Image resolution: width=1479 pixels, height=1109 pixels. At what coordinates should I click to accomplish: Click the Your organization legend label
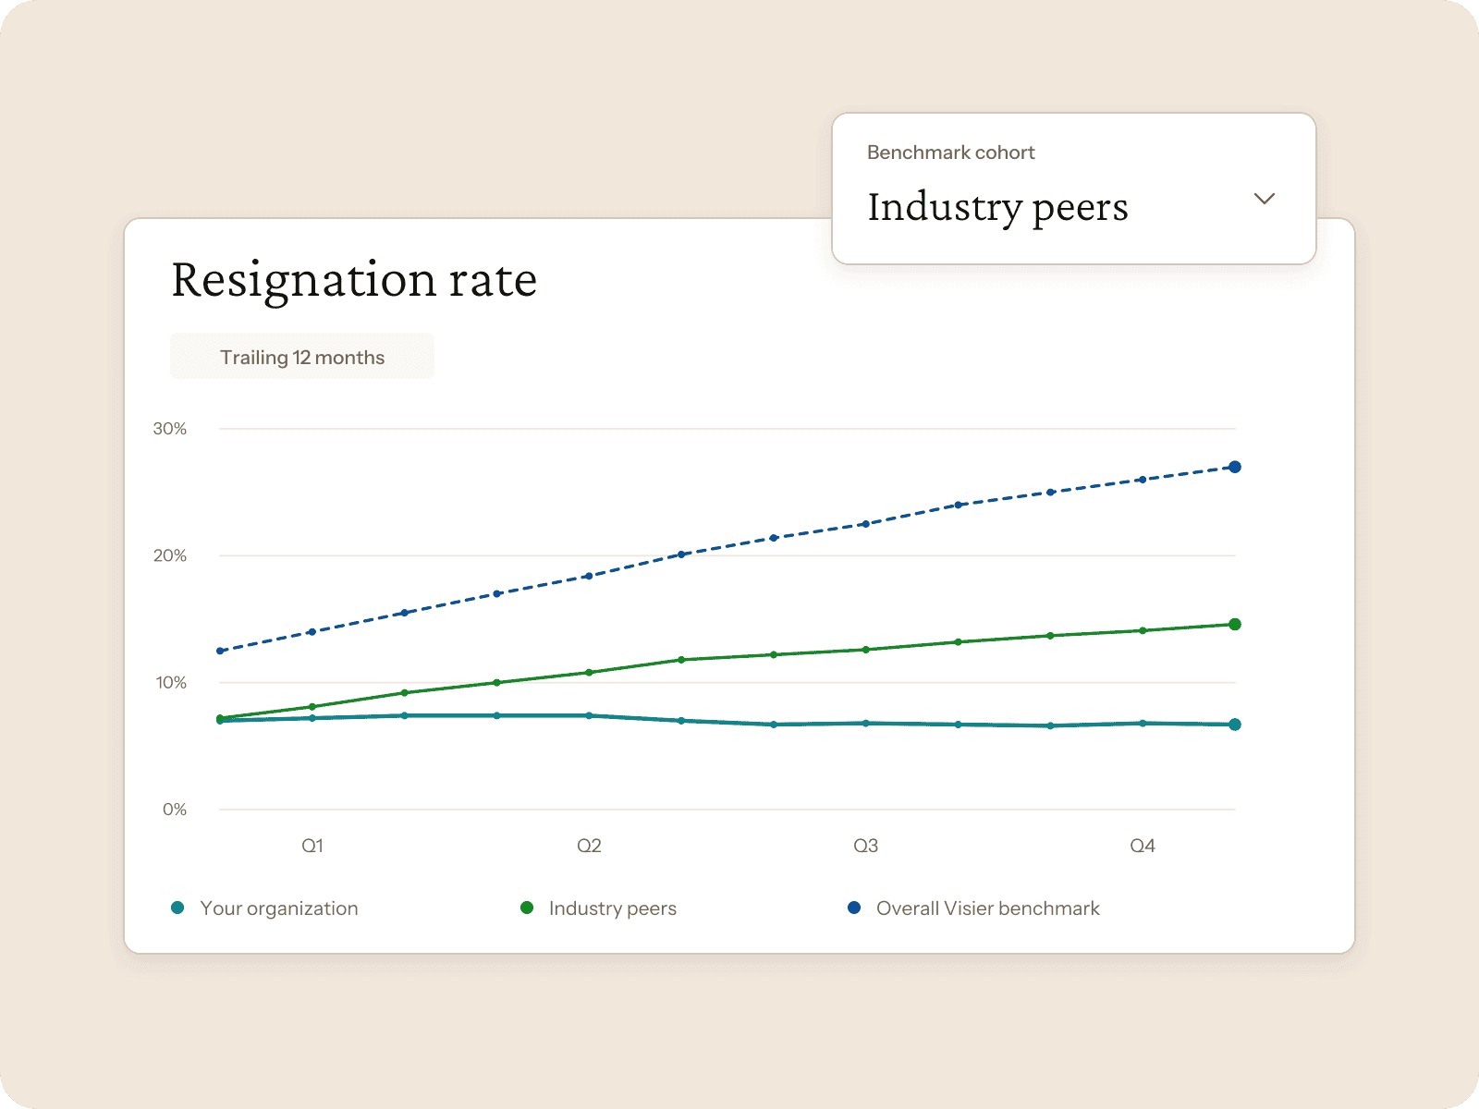pos(279,908)
